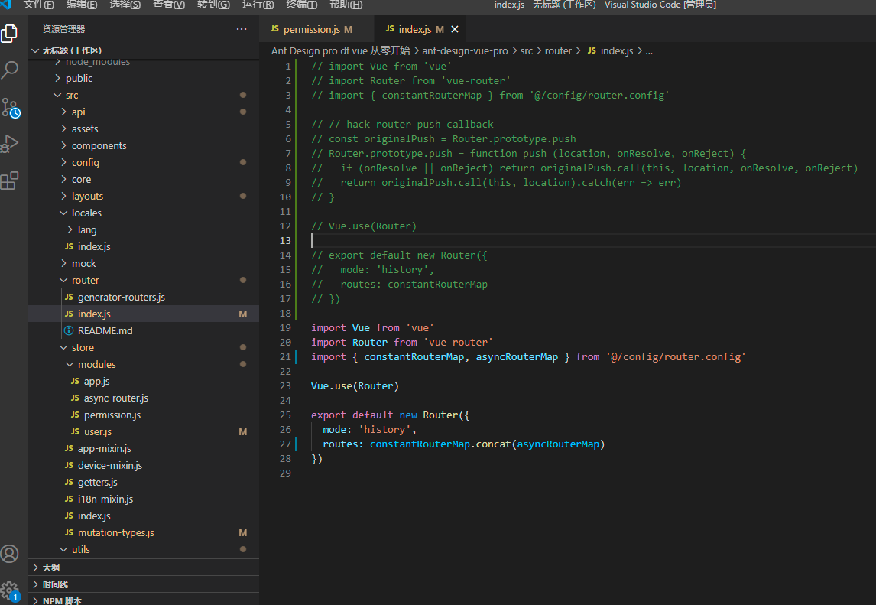876x605 pixels.
Task: Open generator-routers.js in the file tree
Action: [x=121, y=298]
